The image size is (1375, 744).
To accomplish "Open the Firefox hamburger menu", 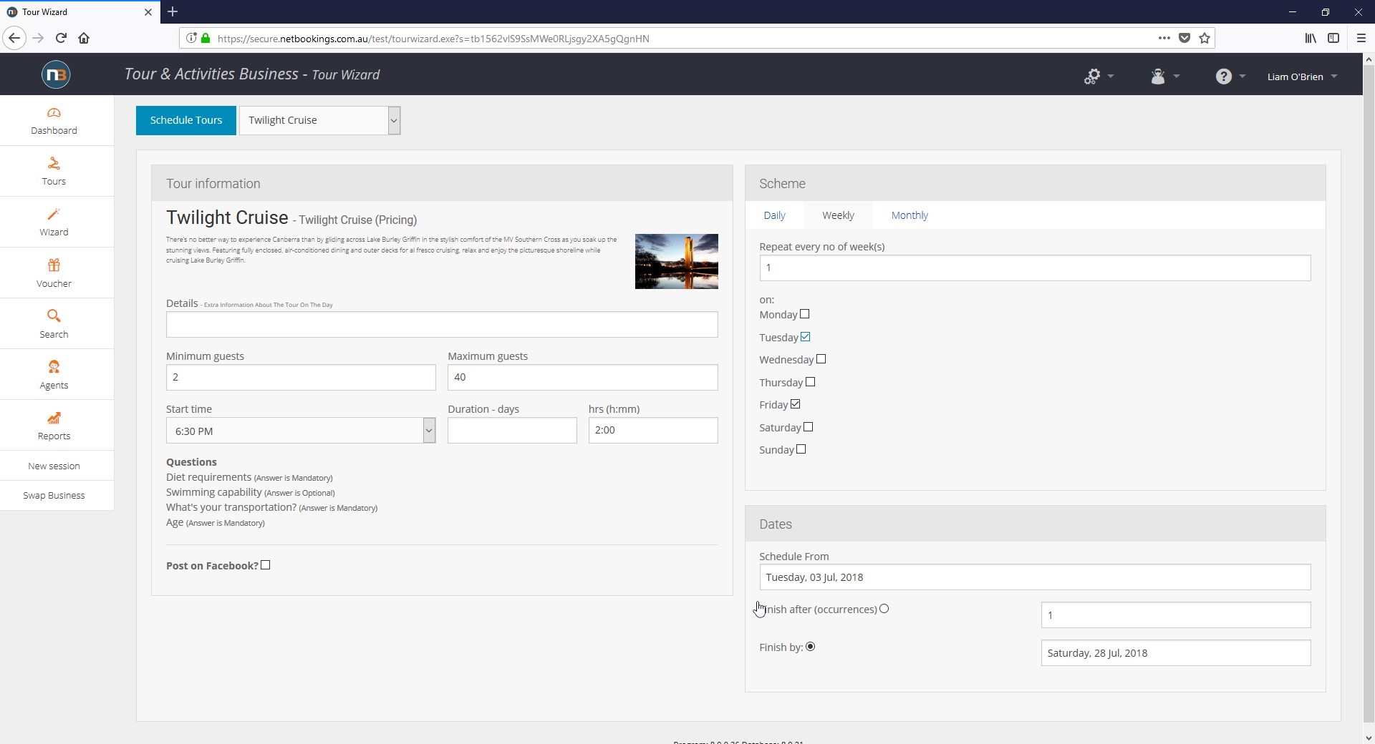I will pos(1361,38).
